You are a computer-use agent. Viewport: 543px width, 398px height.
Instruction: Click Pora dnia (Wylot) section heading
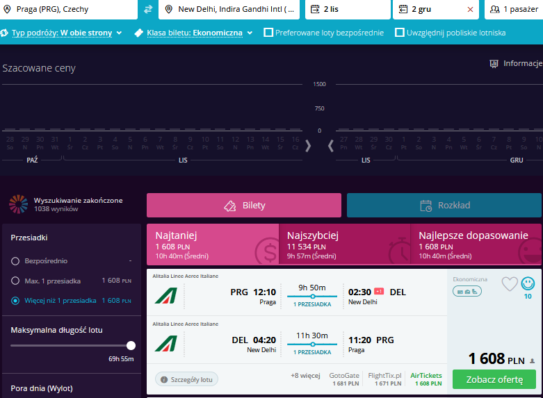pos(42,388)
